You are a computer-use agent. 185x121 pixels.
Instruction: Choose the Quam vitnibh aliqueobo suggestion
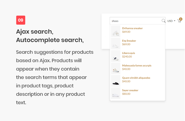(136, 78)
